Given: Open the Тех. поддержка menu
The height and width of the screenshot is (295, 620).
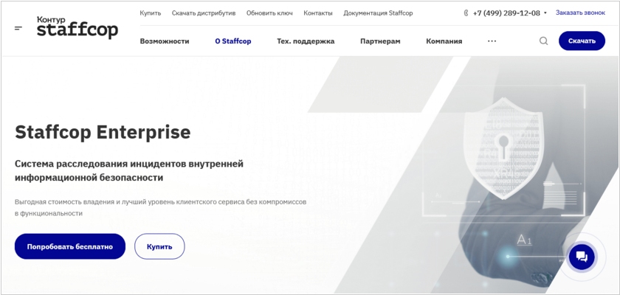Looking at the screenshot, I should (306, 41).
